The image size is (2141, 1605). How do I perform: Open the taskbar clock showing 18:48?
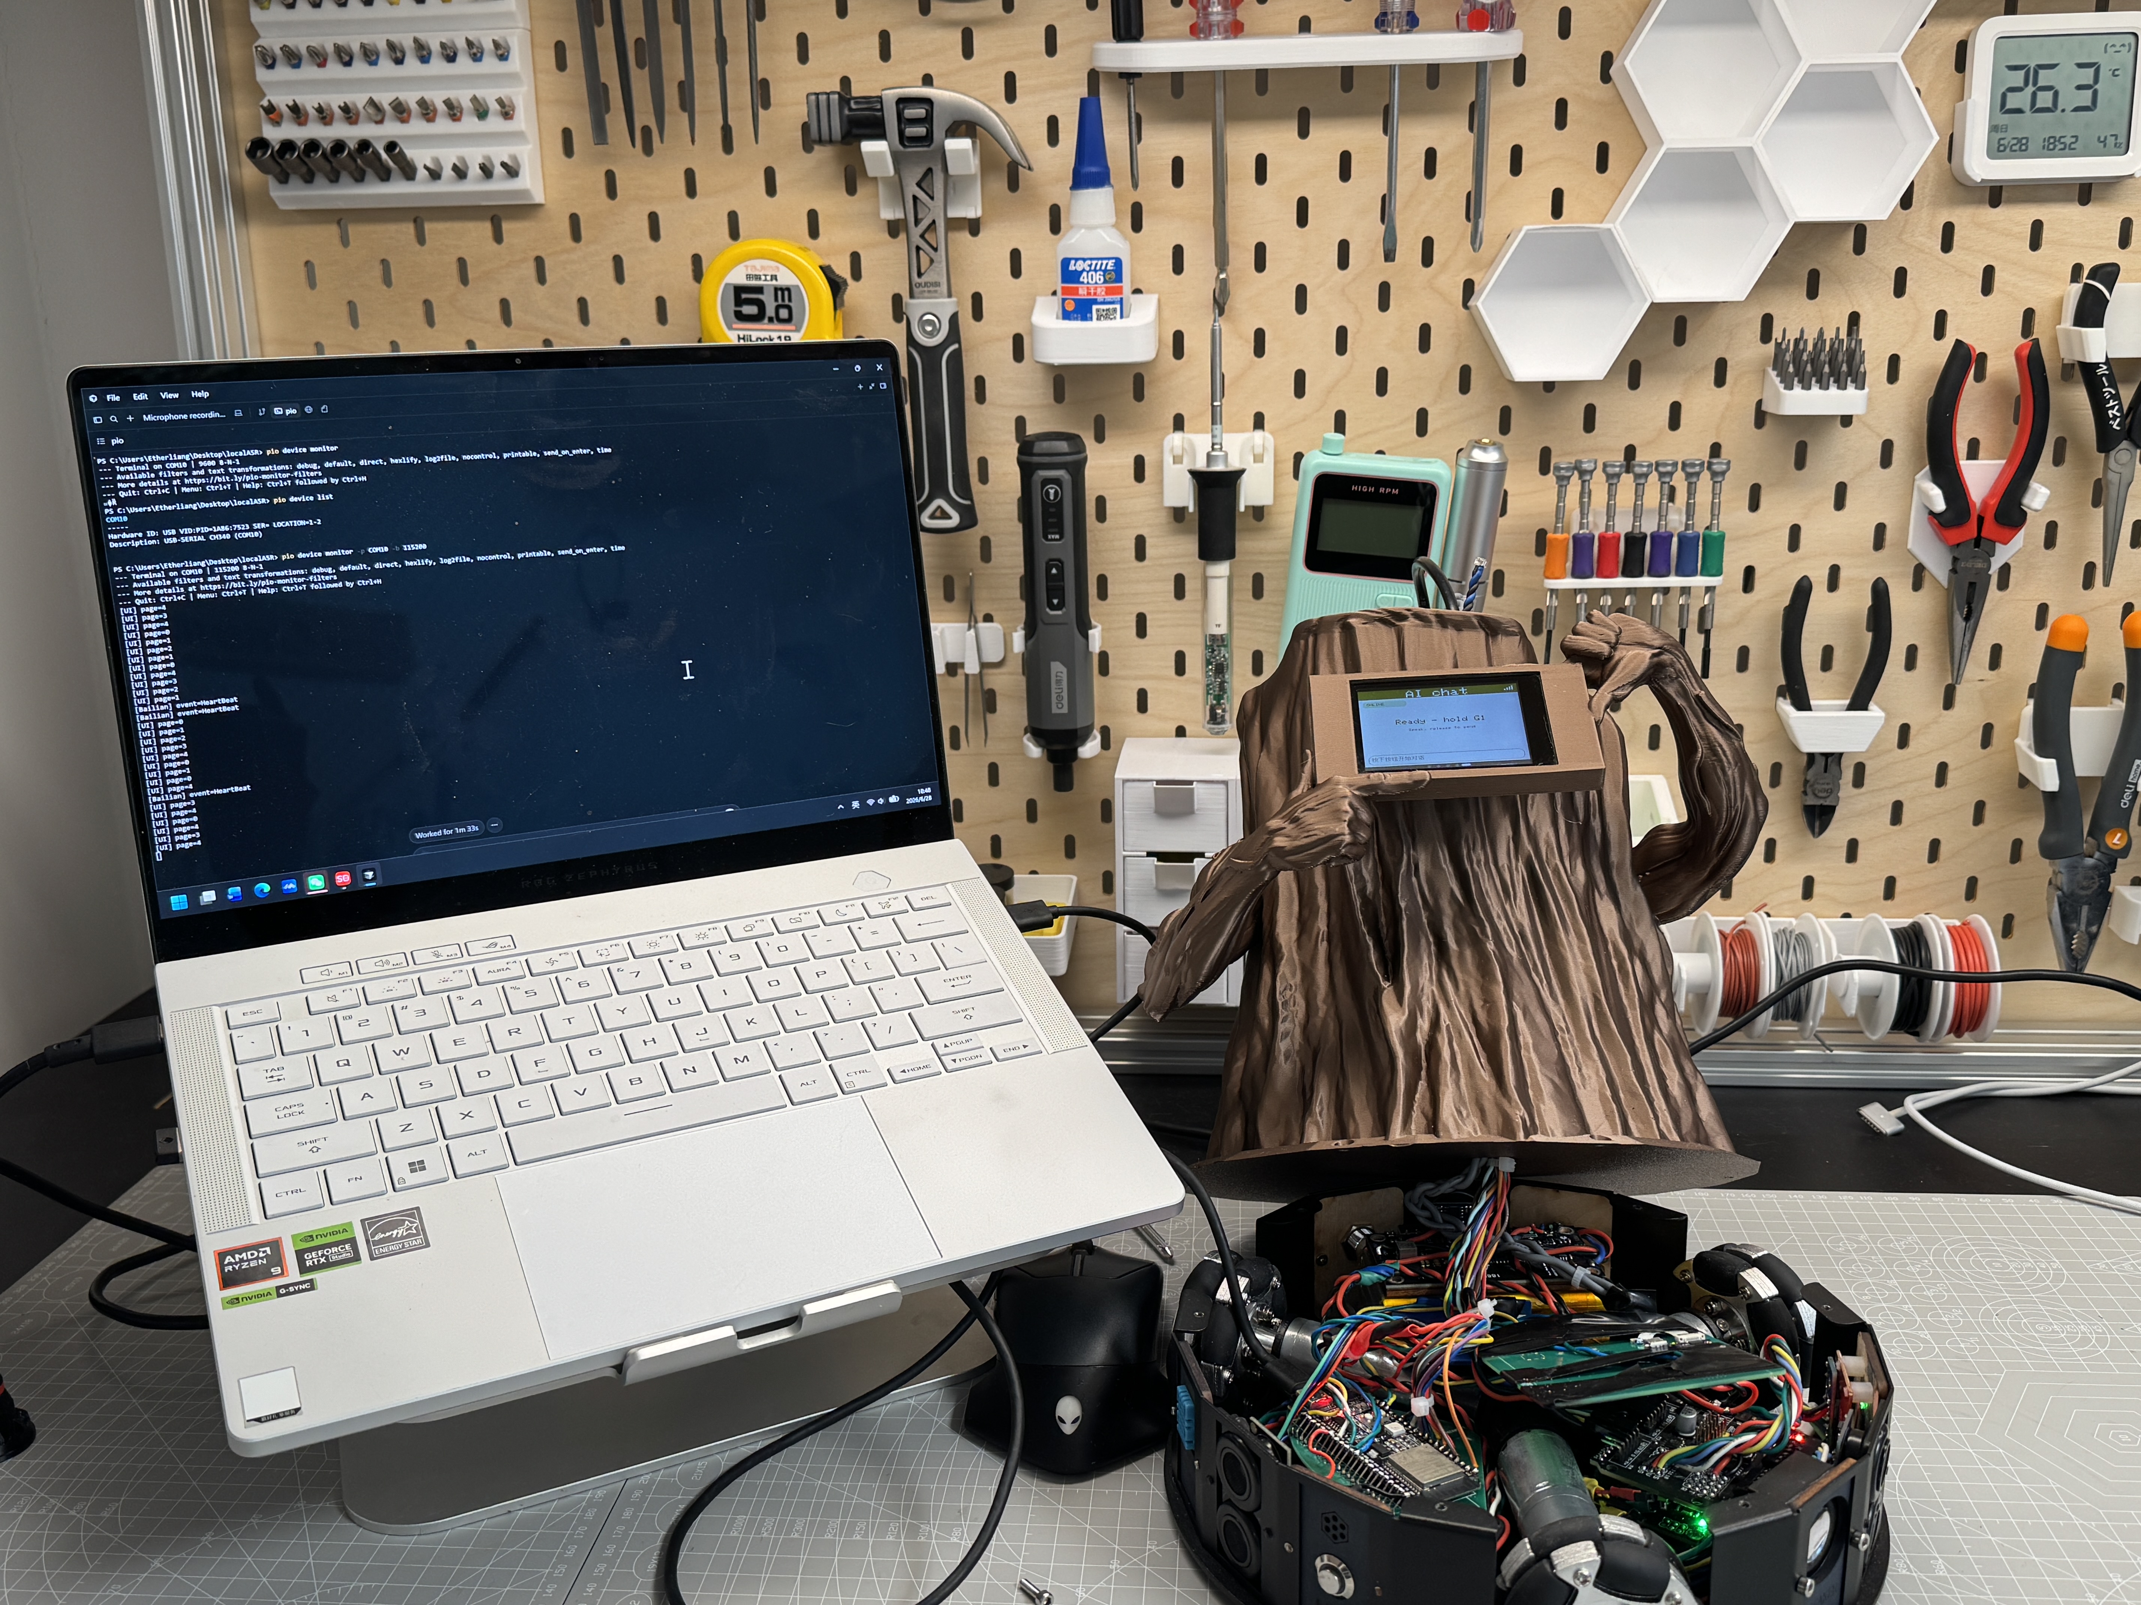[919, 795]
